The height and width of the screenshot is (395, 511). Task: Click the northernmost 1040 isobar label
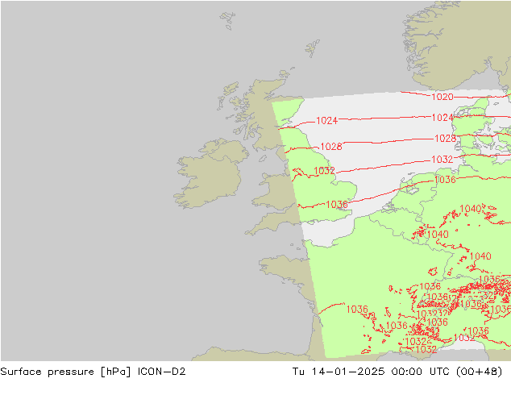pyautogui.click(x=471, y=209)
